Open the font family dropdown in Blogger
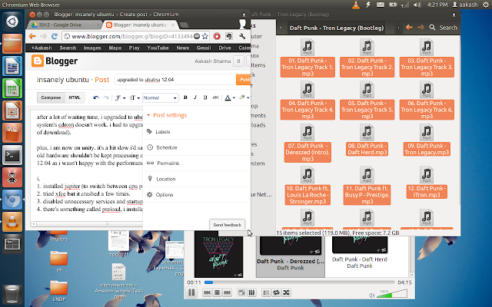 click(x=120, y=97)
